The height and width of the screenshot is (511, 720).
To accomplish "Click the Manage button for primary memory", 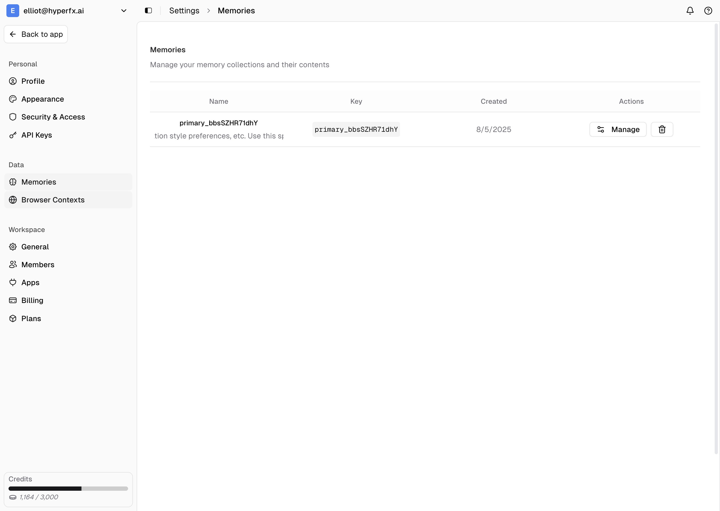I will pyautogui.click(x=618, y=129).
